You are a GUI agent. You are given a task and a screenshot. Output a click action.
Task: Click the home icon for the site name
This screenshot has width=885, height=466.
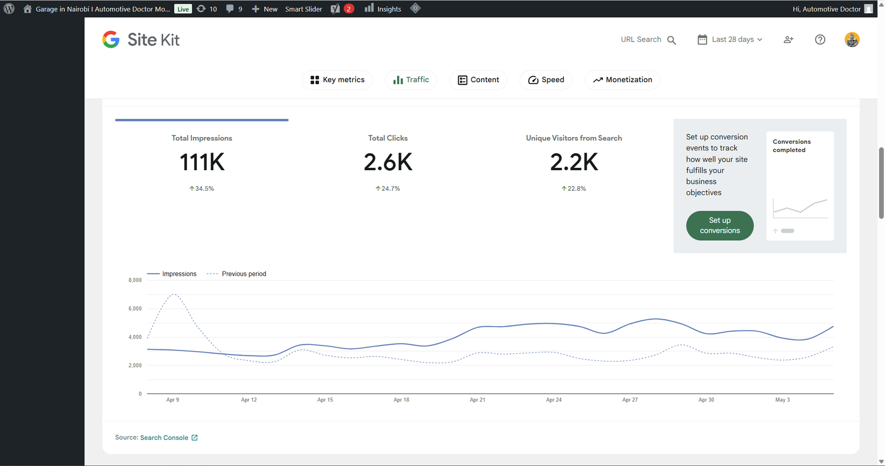click(27, 9)
